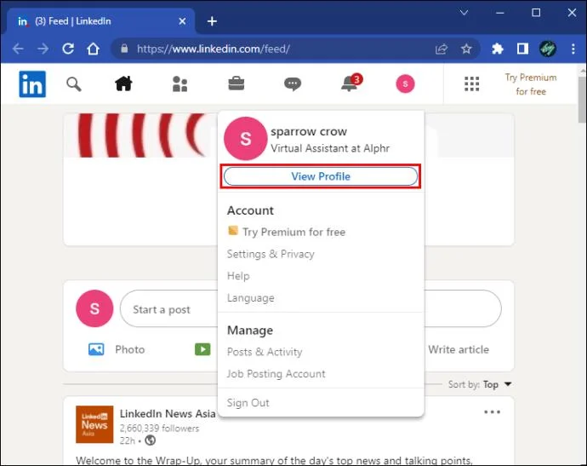587x466 pixels.
Task: Open the Jobs briefcase icon
Action: point(237,83)
